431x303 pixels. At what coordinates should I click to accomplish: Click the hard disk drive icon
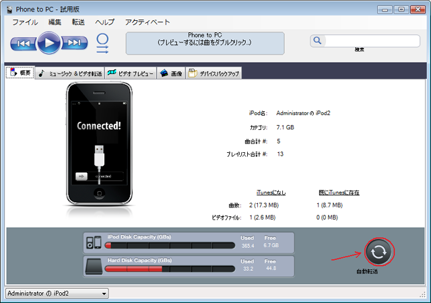coord(94,266)
